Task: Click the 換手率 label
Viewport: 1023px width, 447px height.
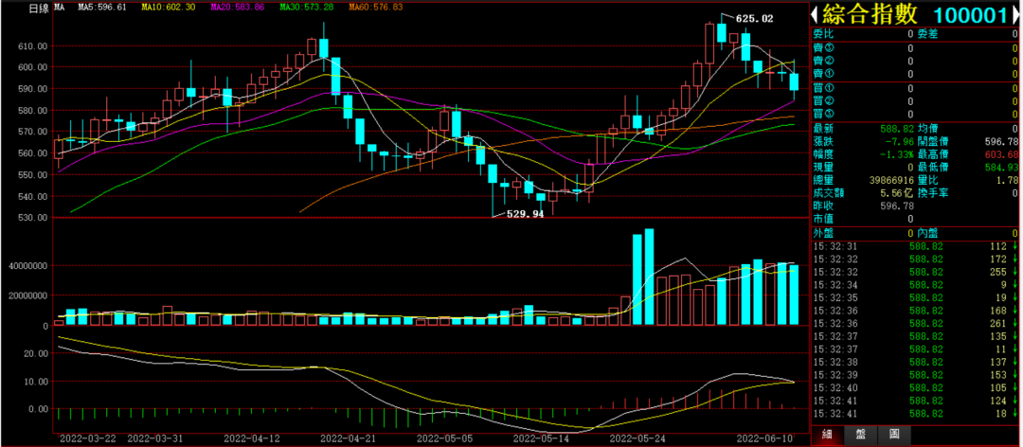Action: pyautogui.click(x=933, y=193)
